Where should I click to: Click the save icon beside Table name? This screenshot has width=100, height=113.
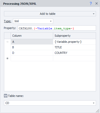tap(6, 96)
